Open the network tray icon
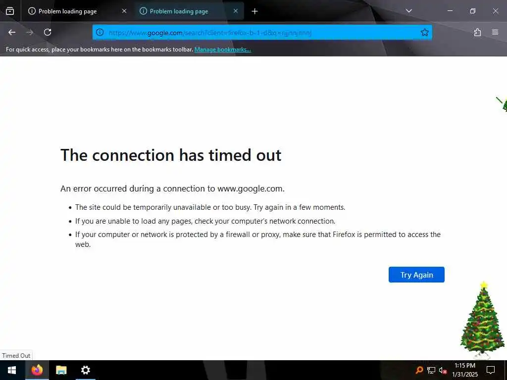 tap(431, 370)
